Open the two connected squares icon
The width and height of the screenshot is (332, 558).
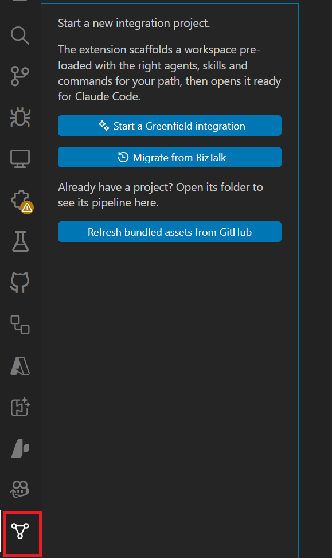point(20,325)
